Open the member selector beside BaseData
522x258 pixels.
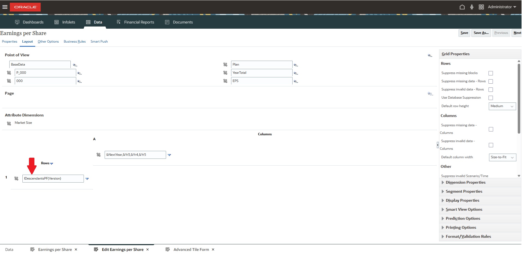[x=75, y=65]
